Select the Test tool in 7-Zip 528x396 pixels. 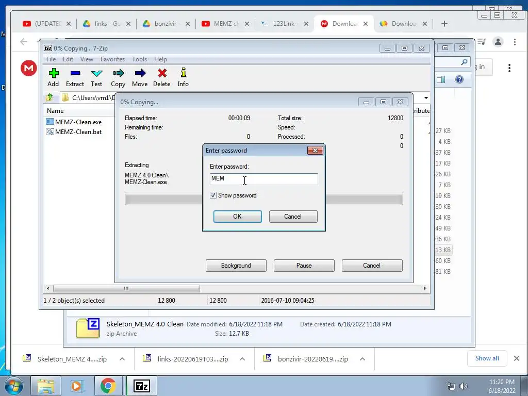96,78
